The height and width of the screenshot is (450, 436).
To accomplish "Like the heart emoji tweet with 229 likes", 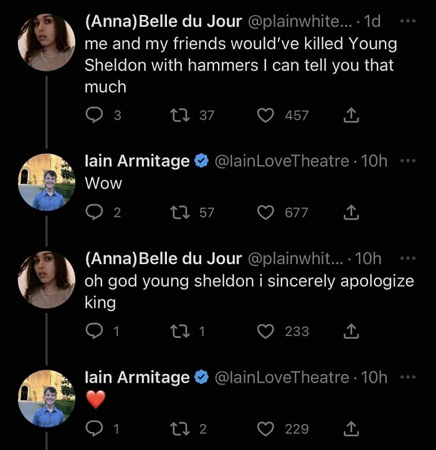I will coord(267,428).
